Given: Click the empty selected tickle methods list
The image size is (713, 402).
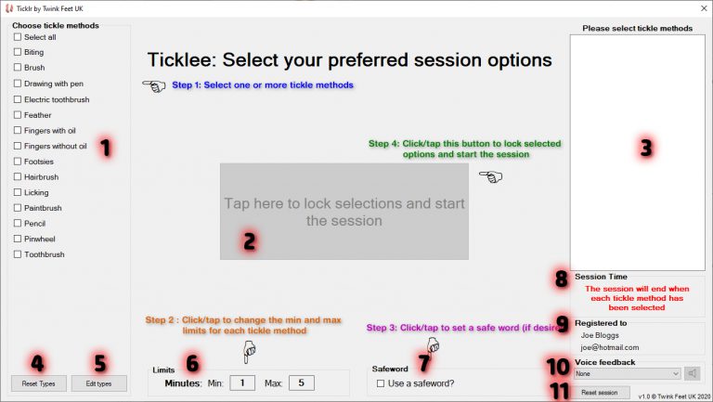Looking at the screenshot, I should [638, 152].
